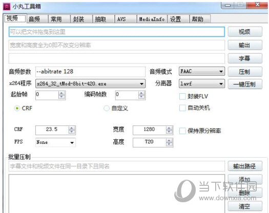Increase the CRF value
The height and width of the screenshot is (213, 269).
point(72,128)
